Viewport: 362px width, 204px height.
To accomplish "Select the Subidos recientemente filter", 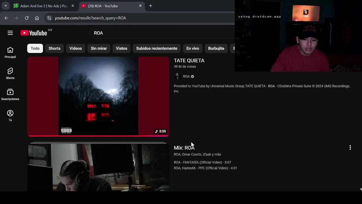I will coord(157,48).
